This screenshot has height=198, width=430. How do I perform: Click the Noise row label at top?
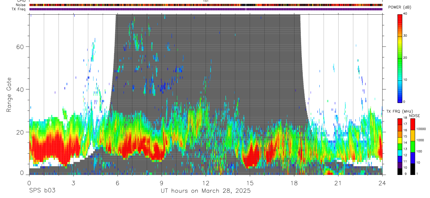[21, 5]
